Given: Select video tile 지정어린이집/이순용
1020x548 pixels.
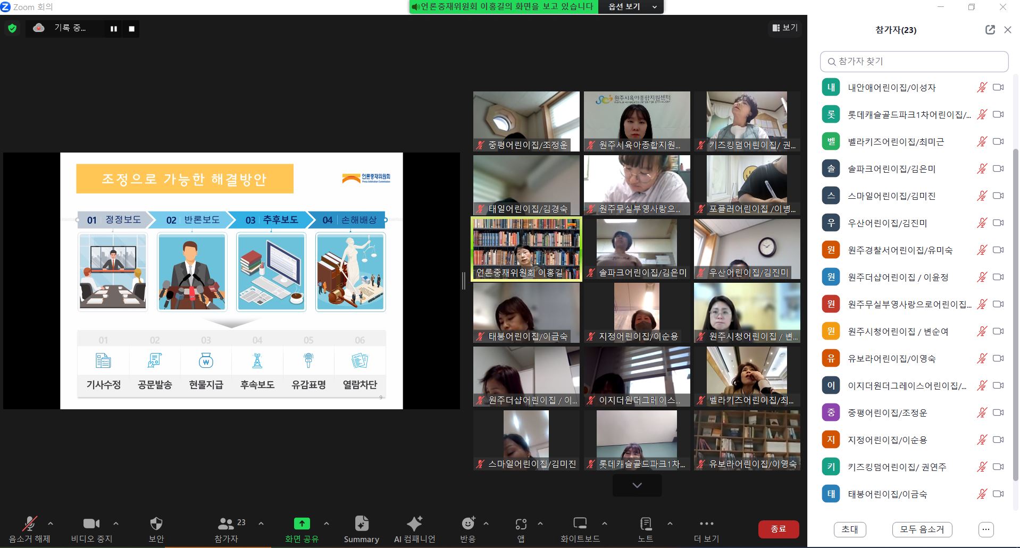Looking at the screenshot, I should 637,313.
